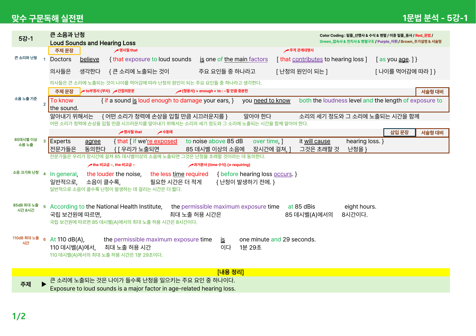Click the grammar note '명사절 that' above sentence 1
Image resolution: width=476 pixels, height=336 pixels.
coord(128,50)
